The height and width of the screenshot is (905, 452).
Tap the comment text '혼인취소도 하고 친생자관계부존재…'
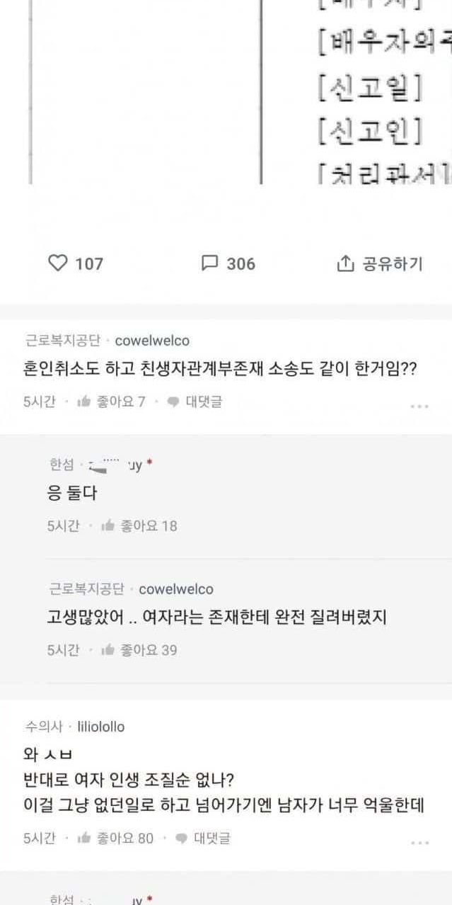click(220, 370)
